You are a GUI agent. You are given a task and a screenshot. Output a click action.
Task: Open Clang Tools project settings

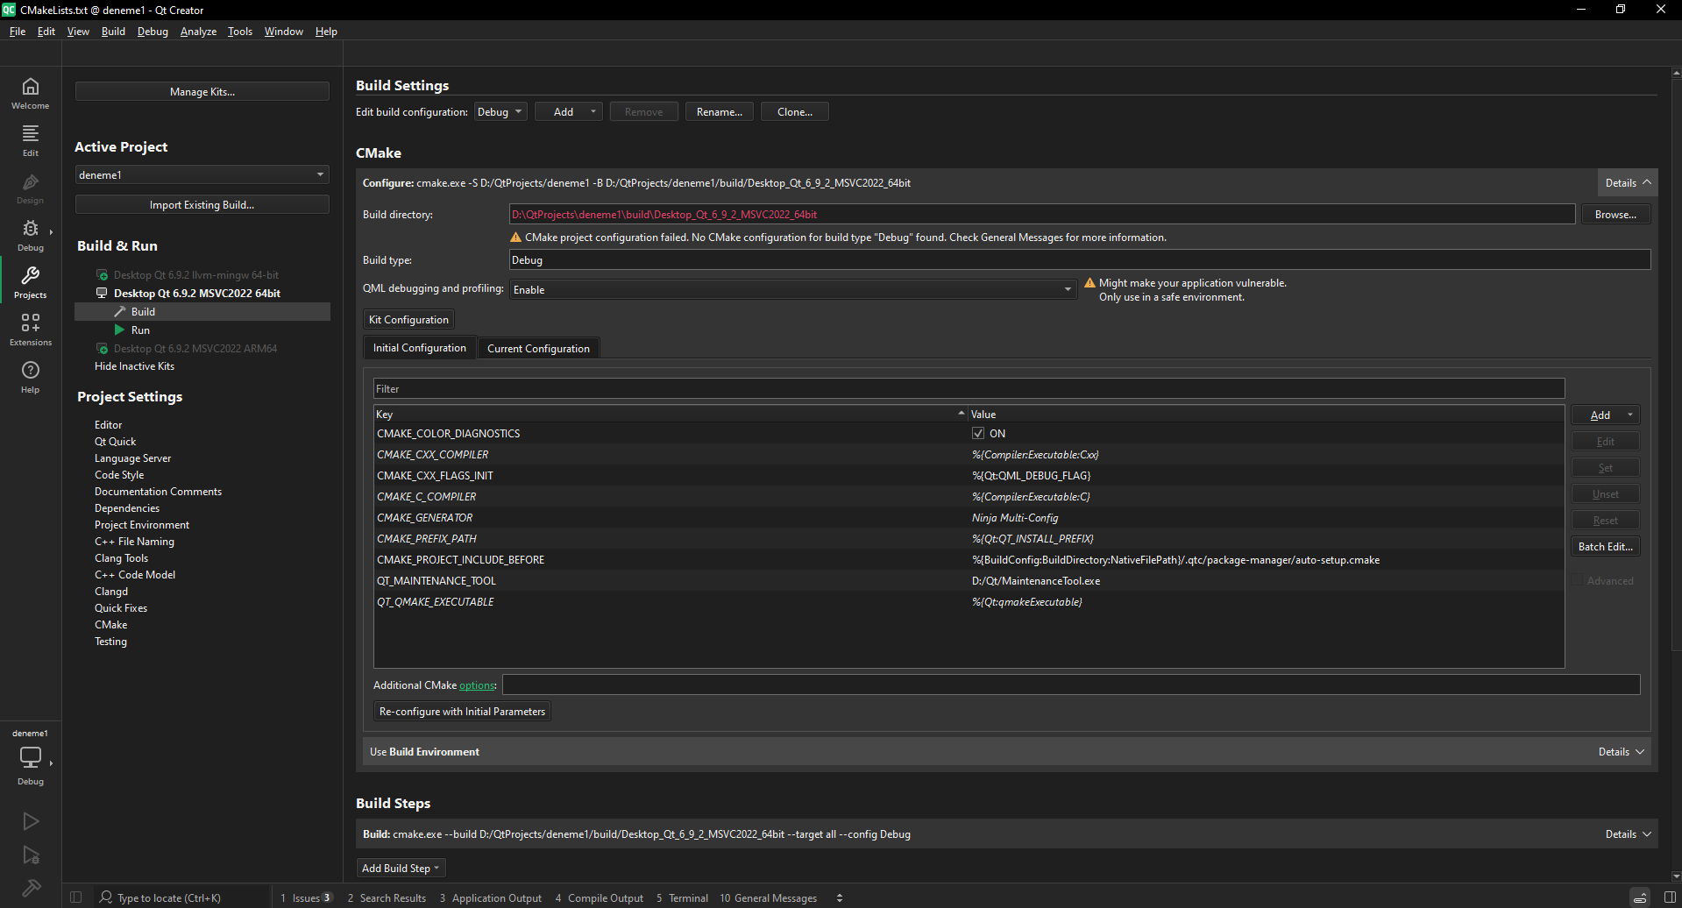pyautogui.click(x=121, y=558)
